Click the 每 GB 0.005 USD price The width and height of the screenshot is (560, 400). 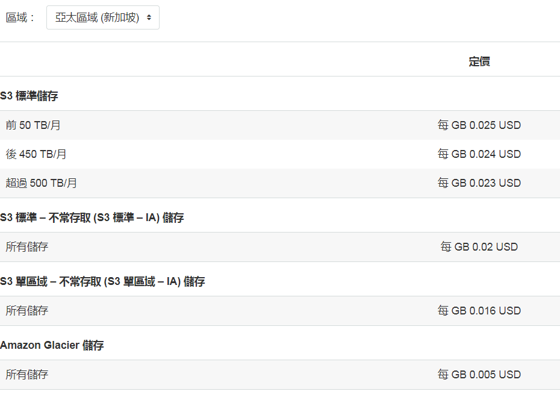(x=479, y=374)
